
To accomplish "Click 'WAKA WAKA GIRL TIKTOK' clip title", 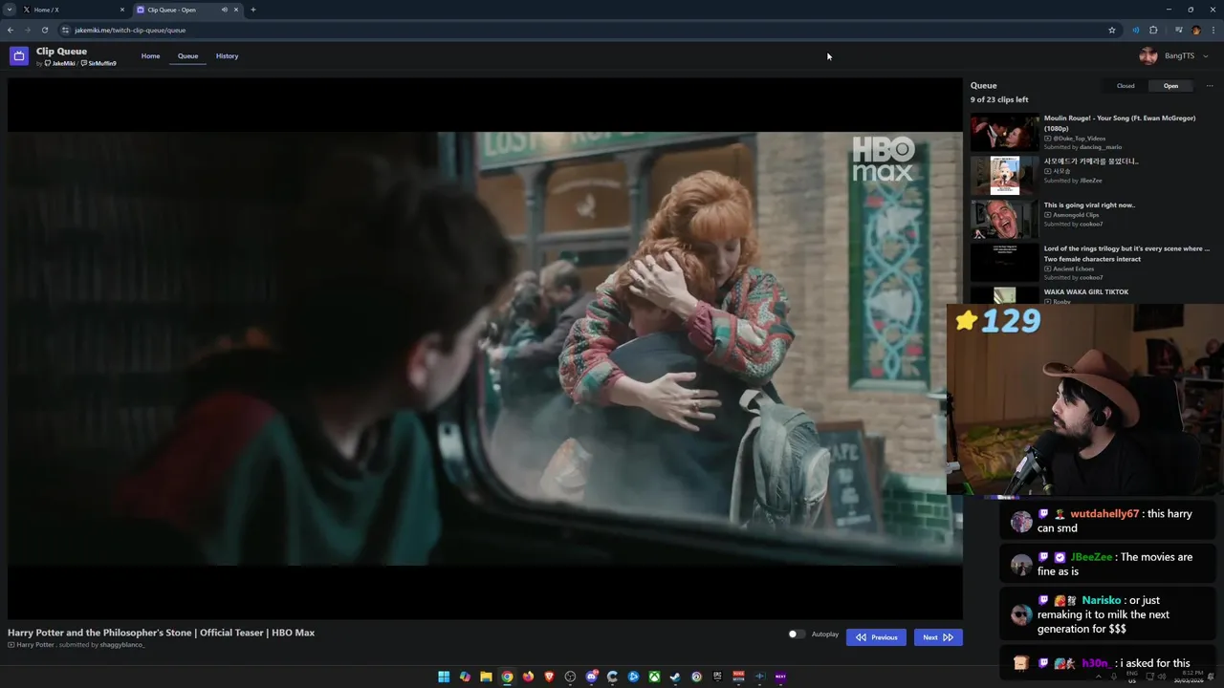I will (1086, 292).
